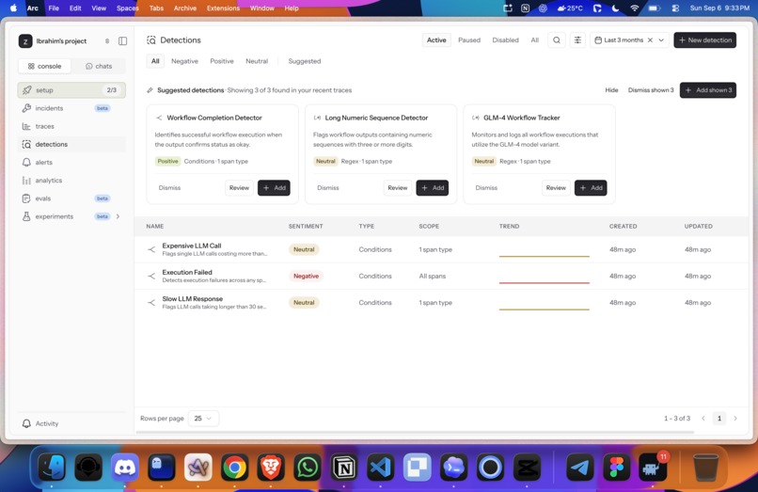The height and width of the screenshot is (492, 758).
Task: Select the All status filter tab
Action: tap(535, 40)
